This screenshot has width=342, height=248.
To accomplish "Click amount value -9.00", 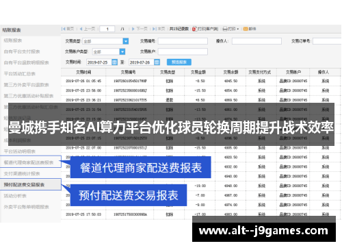I will pyautogui.click(x=200, y=205).
